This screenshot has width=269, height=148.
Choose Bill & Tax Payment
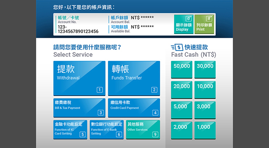(x=79, y=108)
